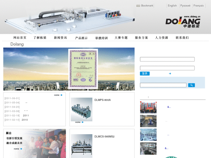Open the DLMPS-800A product thumbnail
The height and width of the screenshot is (158, 211).
tap(82, 109)
